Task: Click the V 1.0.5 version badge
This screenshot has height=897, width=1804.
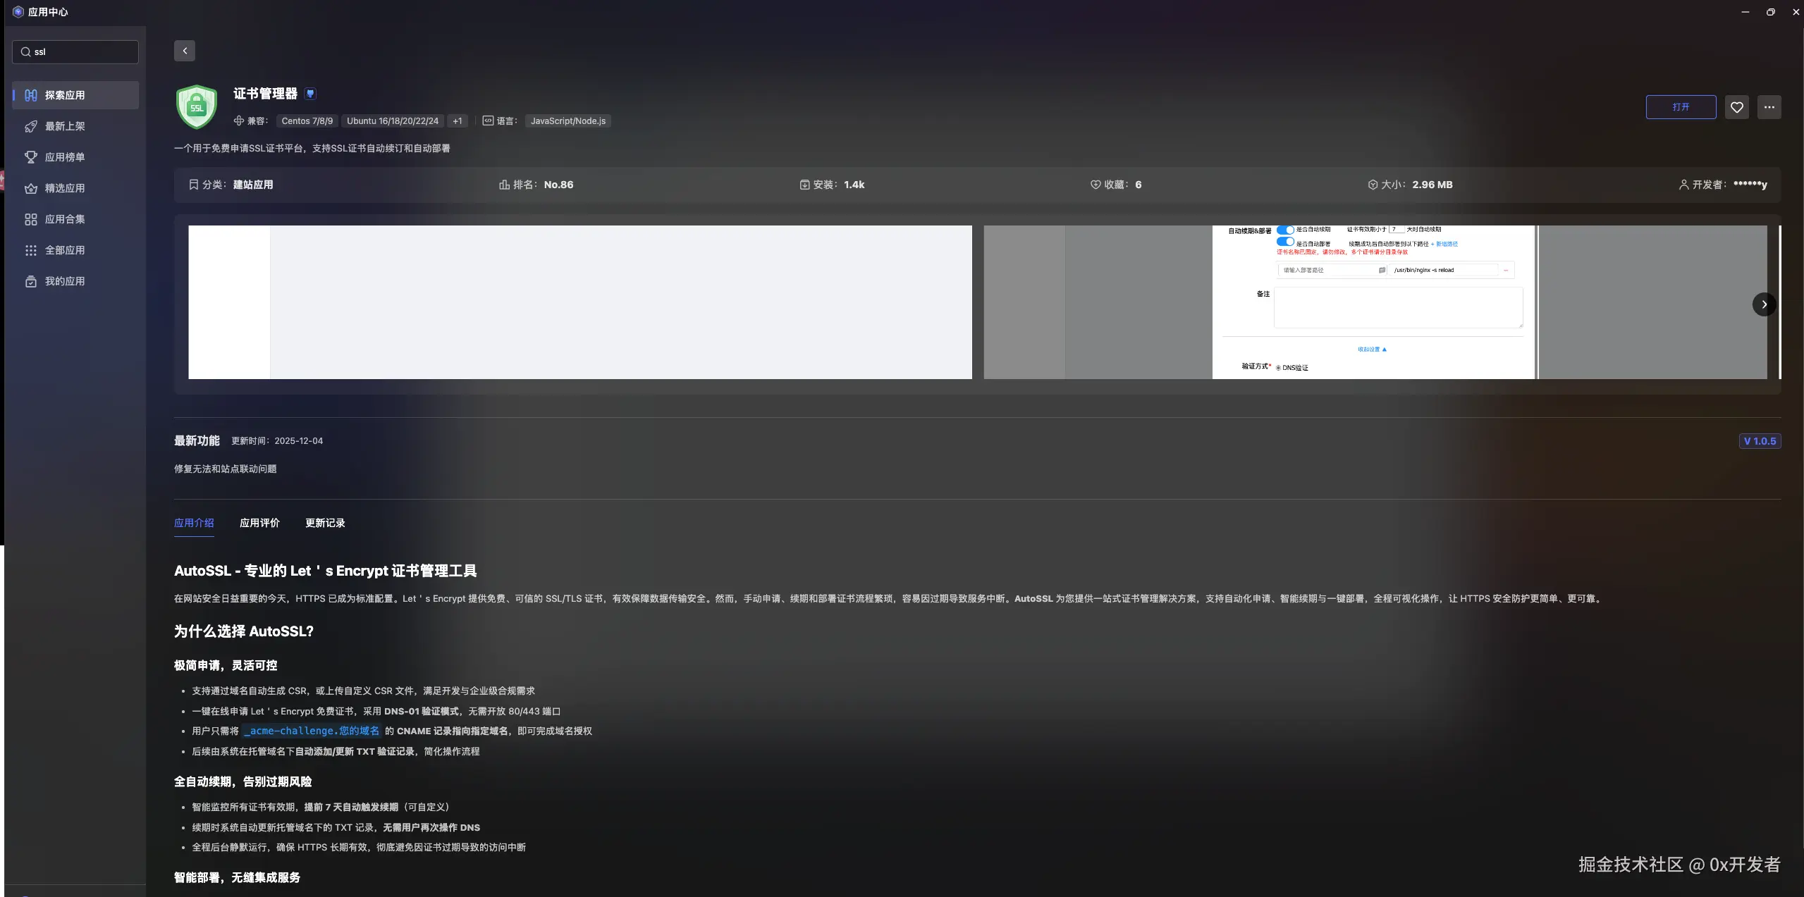Action: pos(1760,441)
